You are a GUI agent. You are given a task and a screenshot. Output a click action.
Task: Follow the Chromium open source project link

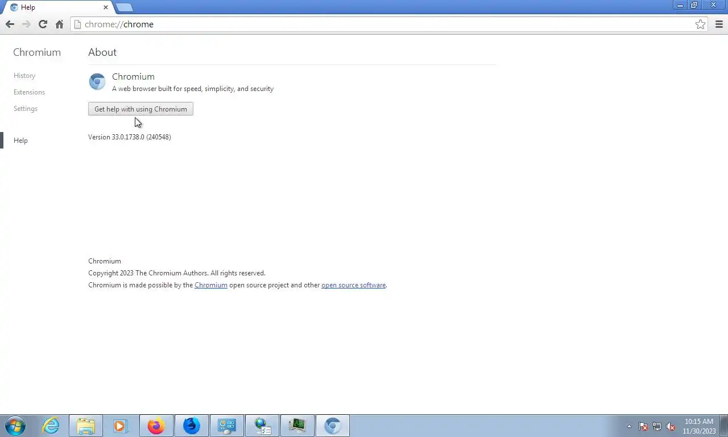(x=211, y=285)
